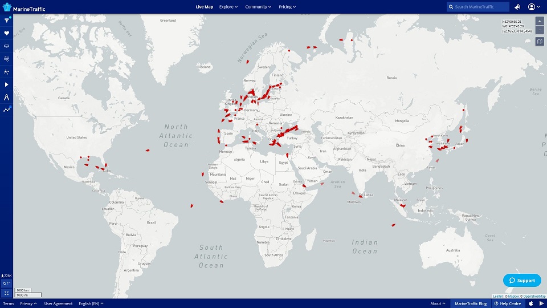Expand the Pricing menu

click(287, 7)
